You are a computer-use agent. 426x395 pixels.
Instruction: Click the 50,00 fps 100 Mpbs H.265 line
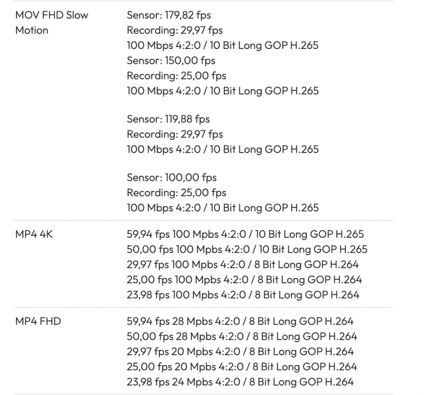(246, 250)
